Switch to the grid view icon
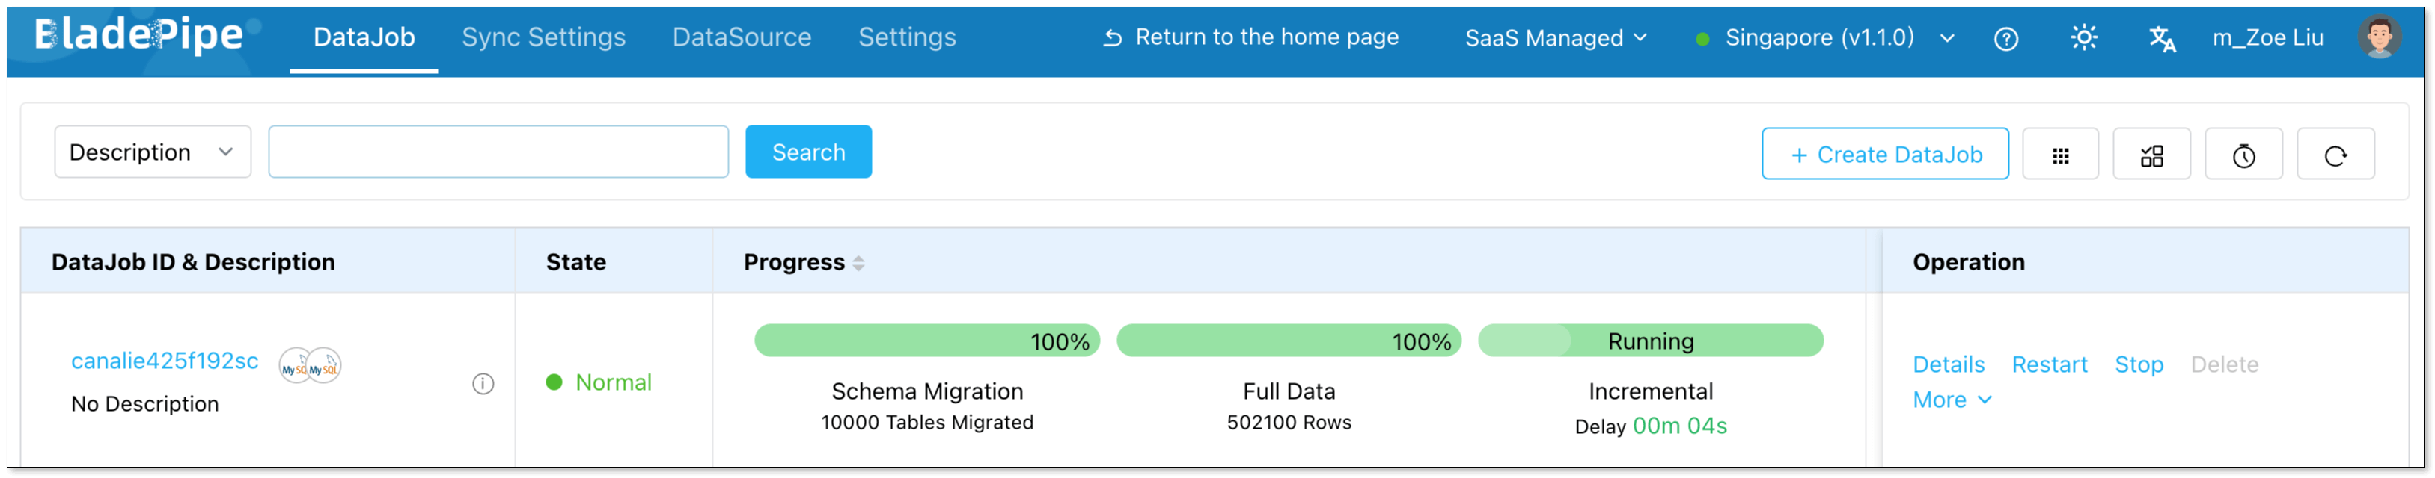Image resolution: width=2435 pixels, height=478 pixels. 2060,155
